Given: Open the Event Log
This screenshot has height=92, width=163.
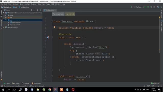Looking at the screenshot, I should [155, 83].
